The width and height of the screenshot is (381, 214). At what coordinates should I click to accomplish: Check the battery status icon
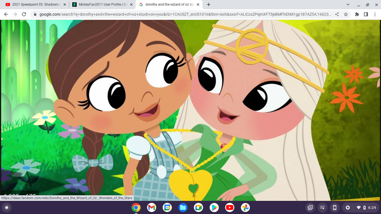pyautogui.click(x=365, y=207)
